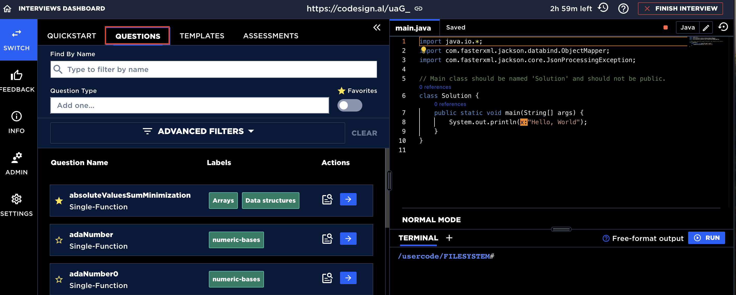Click the FINISH INTERVIEW button
The image size is (736, 295).
(680, 9)
